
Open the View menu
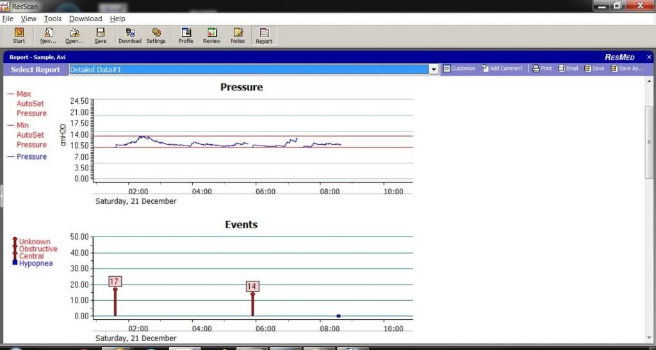pyautogui.click(x=29, y=19)
